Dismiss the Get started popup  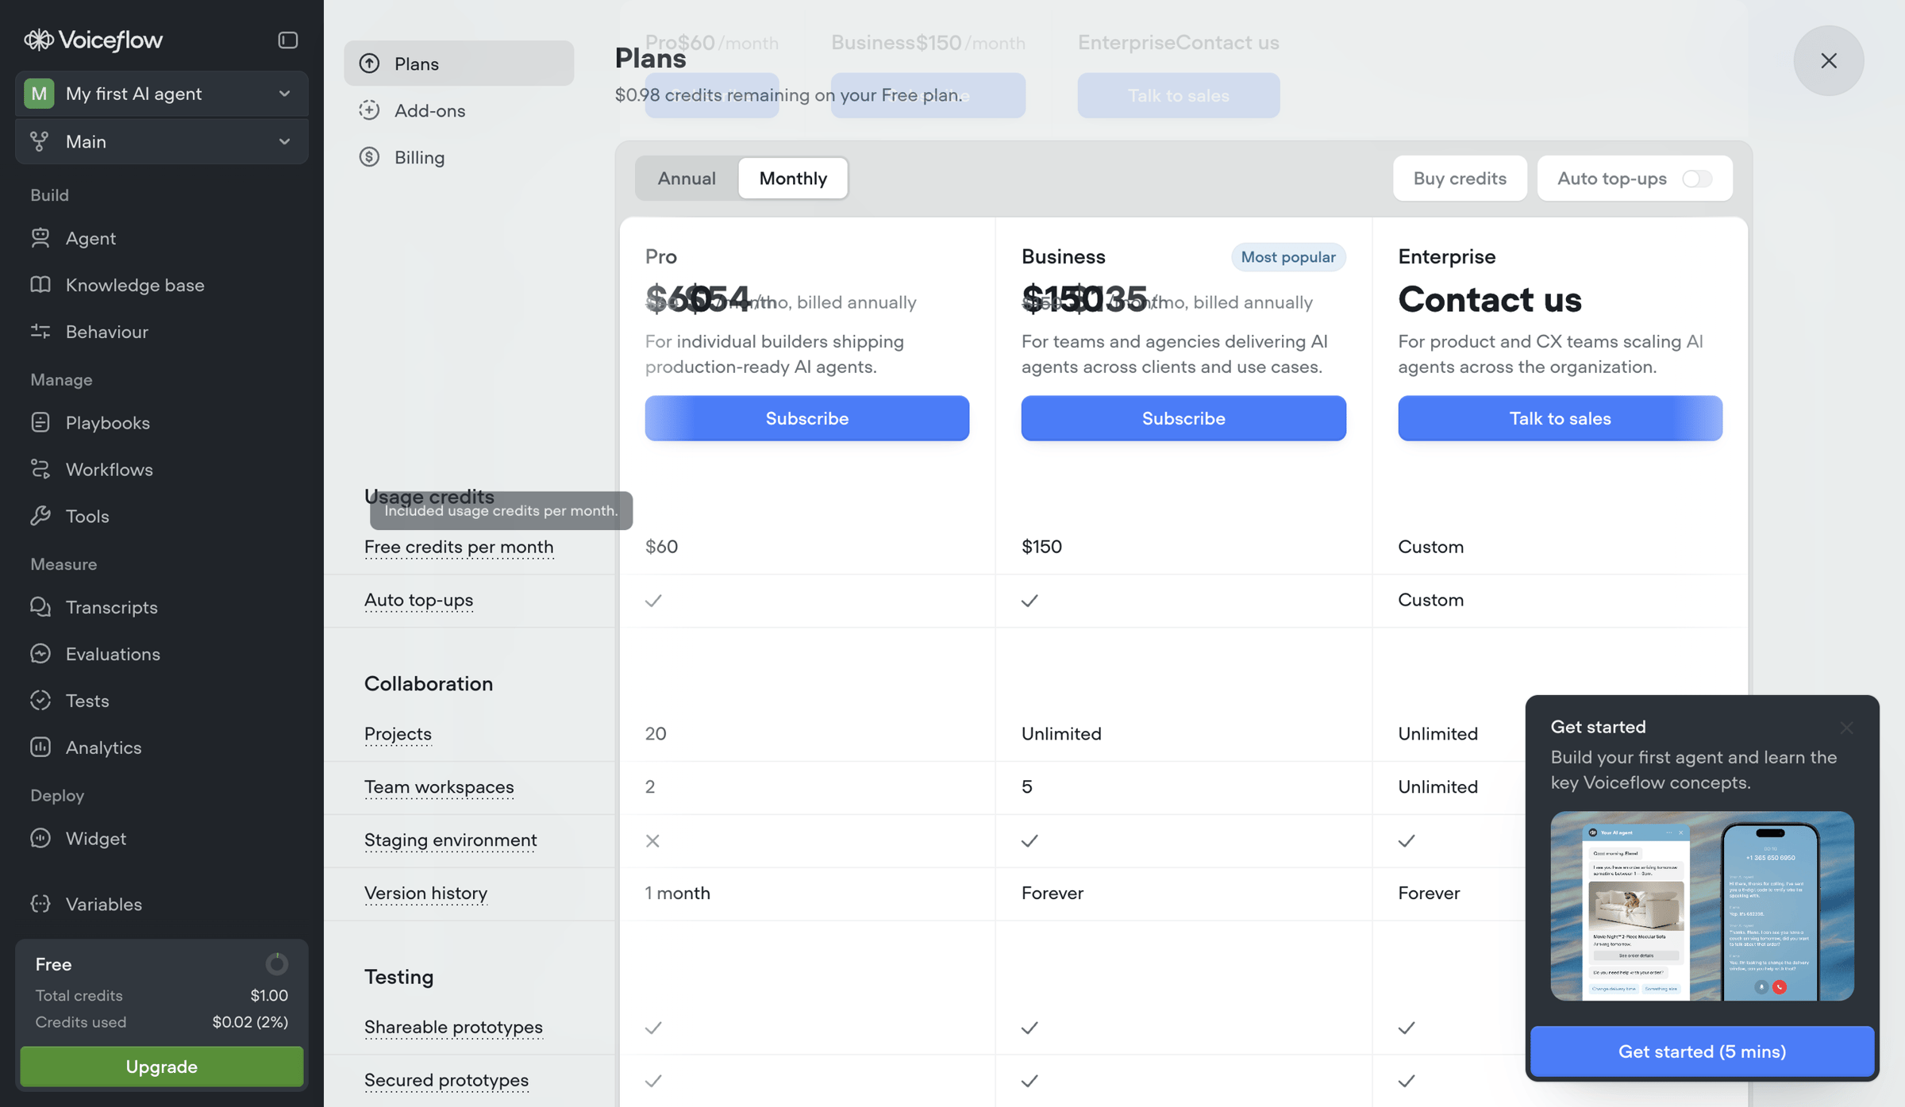point(1846,728)
